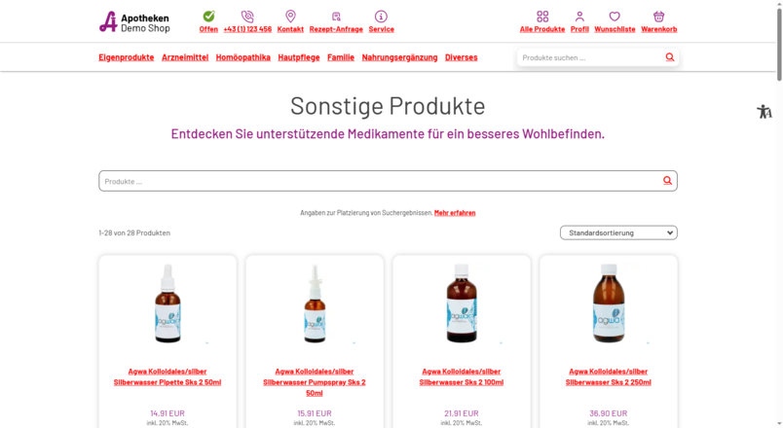Open the Hautpflege menu category
The height and width of the screenshot is (428, 783).
tap(299, 57)
